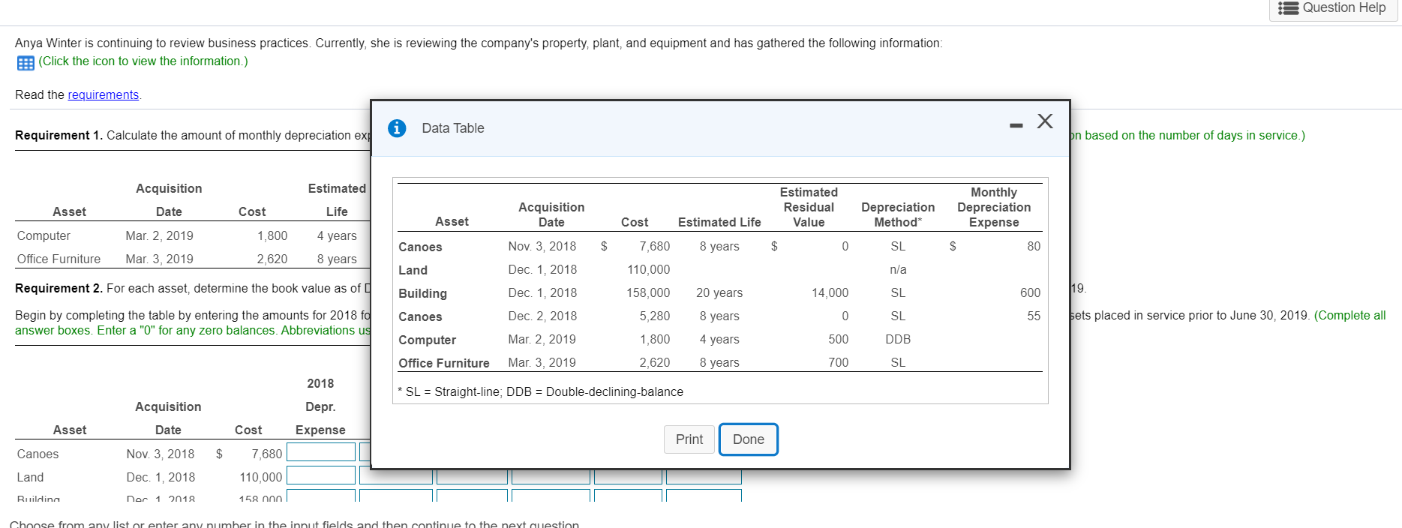Screen dimensions: 1402x528
Task: Select the Land 2018 Depr. Expense input field
Action: click(x=321, y=475)
